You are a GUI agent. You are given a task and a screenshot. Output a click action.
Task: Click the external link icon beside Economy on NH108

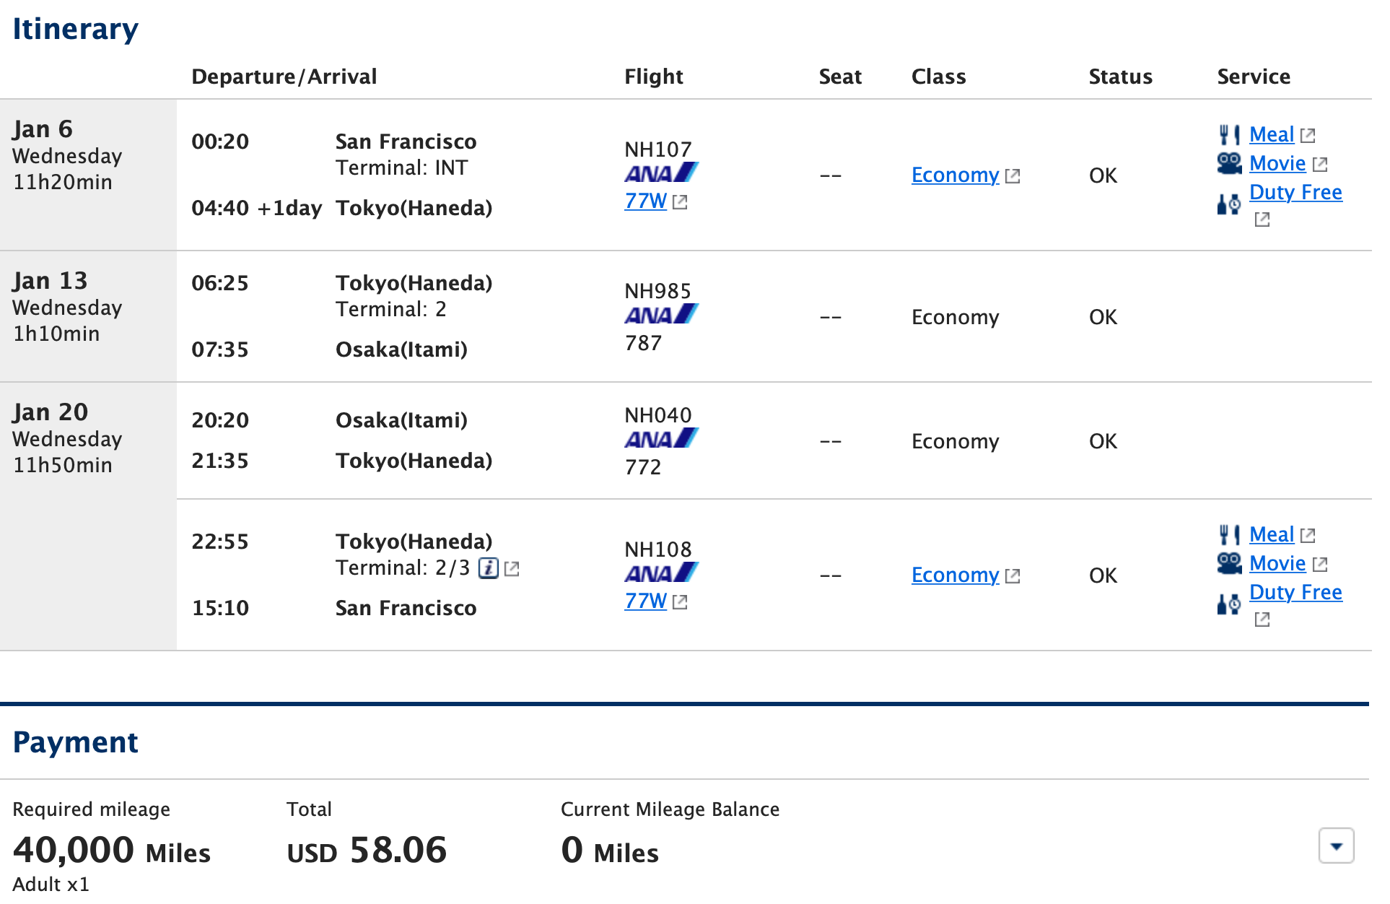[x=1013, y=575]
